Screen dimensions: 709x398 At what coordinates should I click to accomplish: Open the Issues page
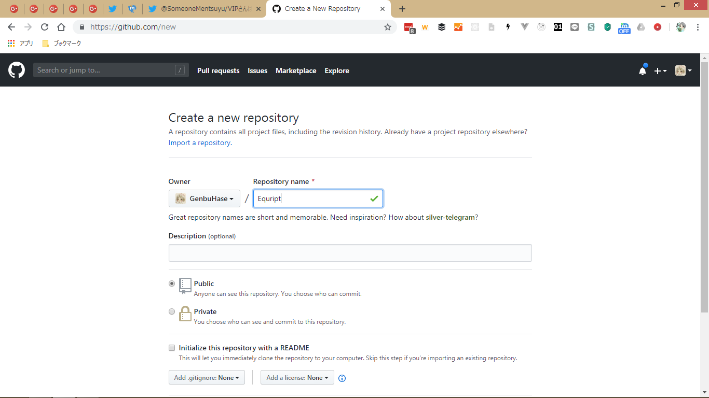click(x=257, y=70)
